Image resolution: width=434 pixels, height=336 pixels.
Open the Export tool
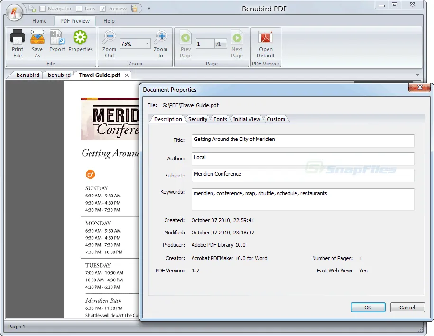point(57,37)
